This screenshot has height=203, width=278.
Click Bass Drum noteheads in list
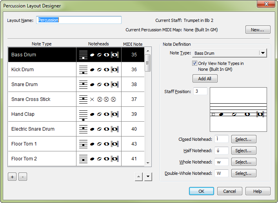pos(98,55)
